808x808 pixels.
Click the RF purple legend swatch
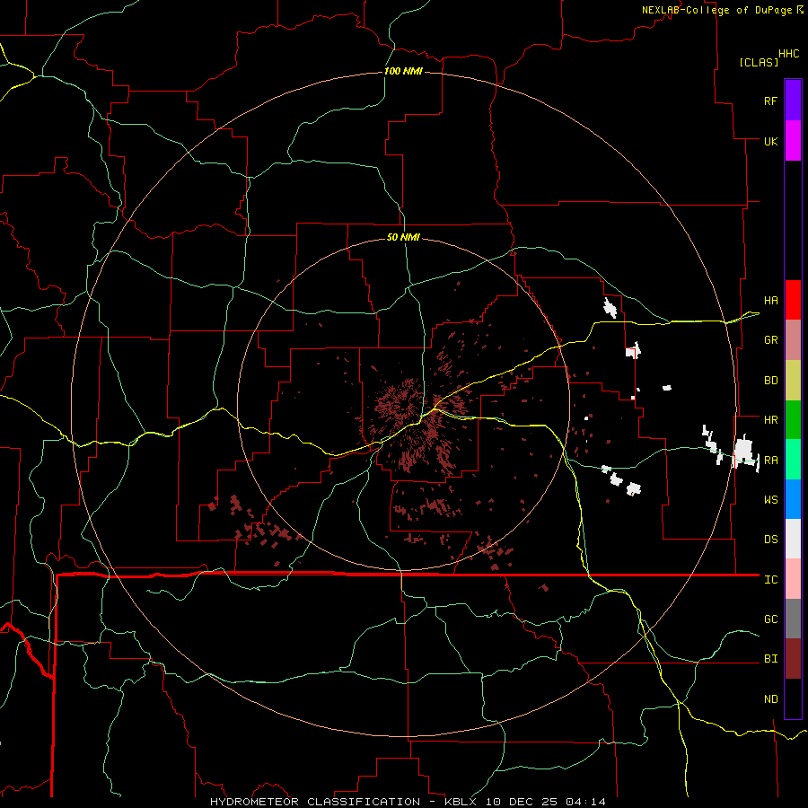(x=793, y=101)
